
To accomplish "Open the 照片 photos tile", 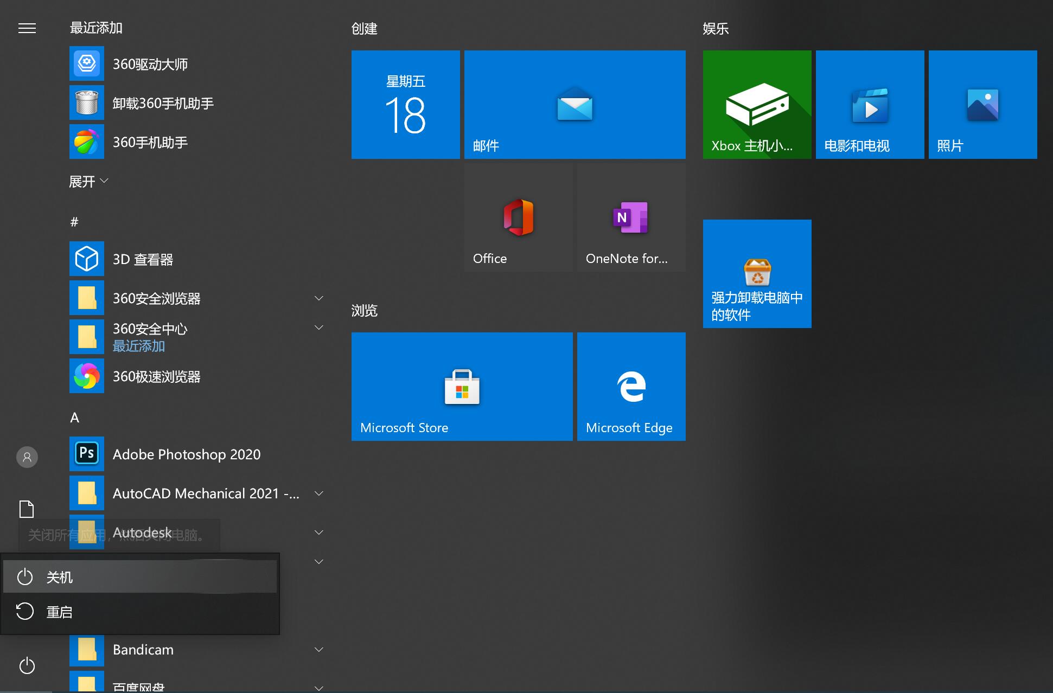I will coord(983,105).
